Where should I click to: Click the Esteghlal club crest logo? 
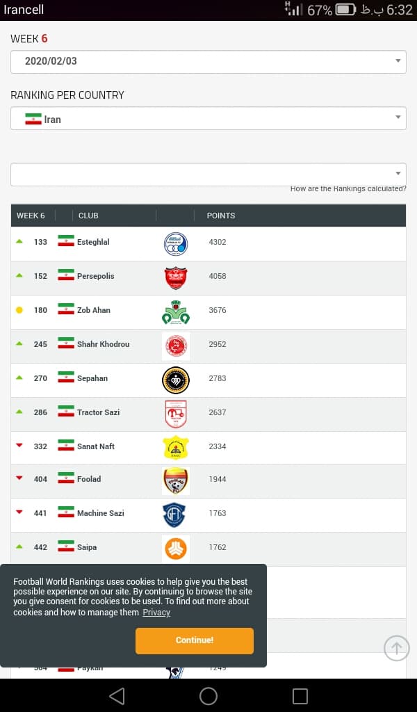click(176, 244)
